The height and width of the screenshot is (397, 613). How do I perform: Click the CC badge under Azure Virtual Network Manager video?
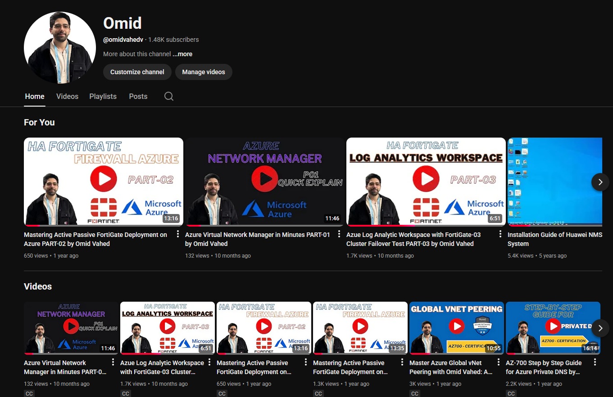coord(29,393)
